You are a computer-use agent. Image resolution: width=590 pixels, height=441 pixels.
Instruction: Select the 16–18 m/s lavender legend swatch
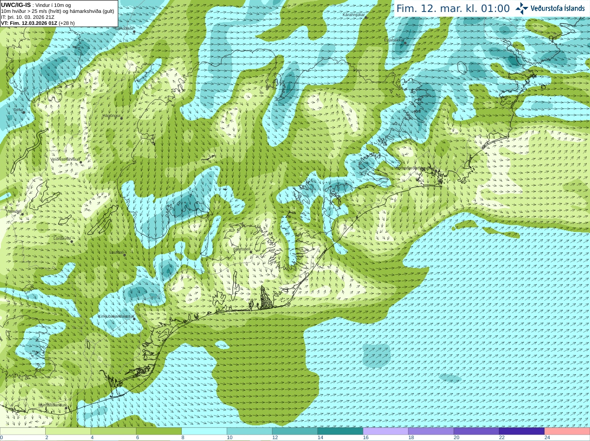tap(386, 431)
